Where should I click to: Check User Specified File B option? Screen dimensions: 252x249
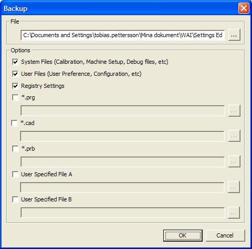pyautogui.click(x=15, y=199)
